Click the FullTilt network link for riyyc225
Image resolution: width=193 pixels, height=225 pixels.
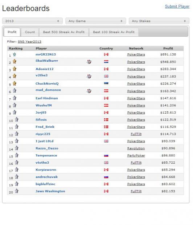coord(136,134)
